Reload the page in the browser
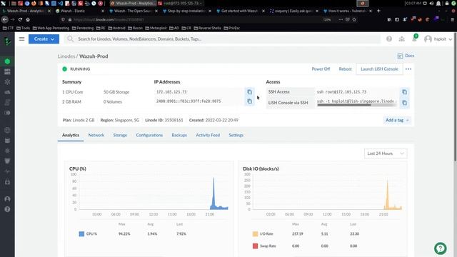 (20, 19)
